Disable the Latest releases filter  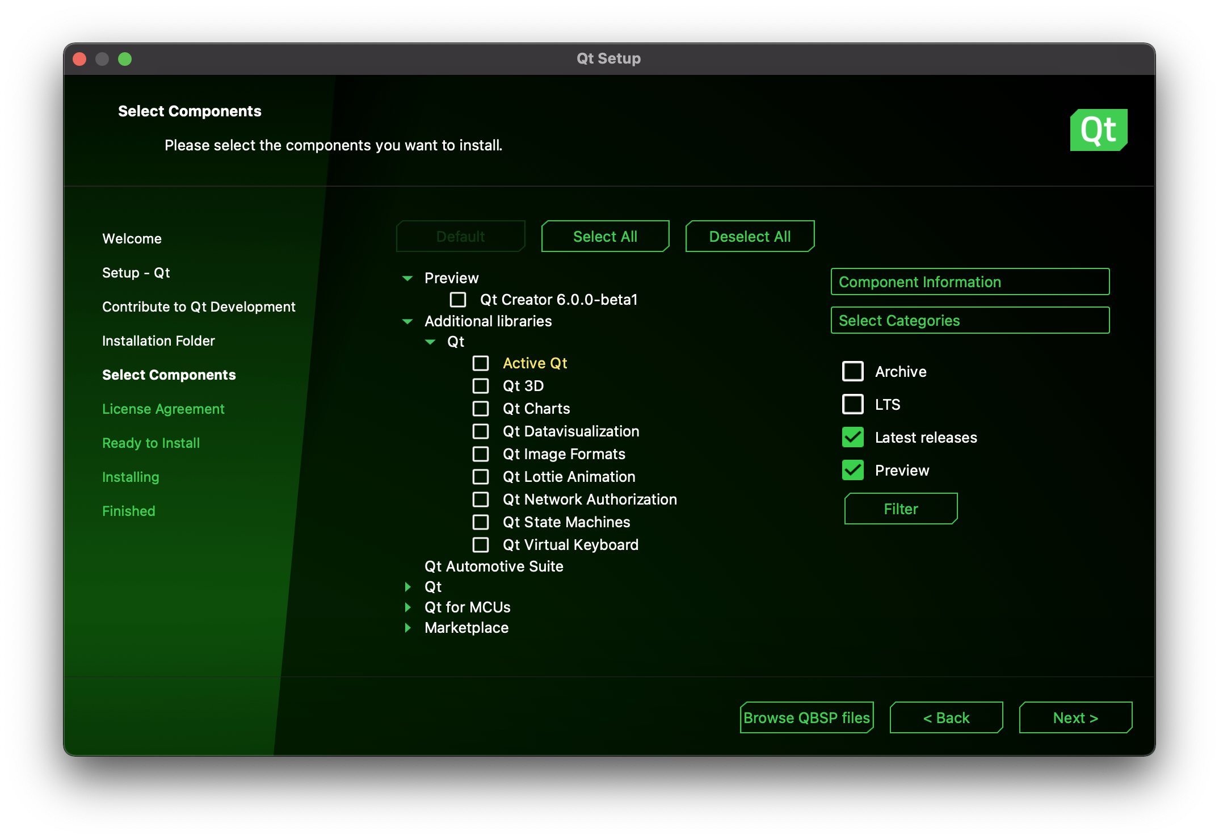tap(852, 438)
